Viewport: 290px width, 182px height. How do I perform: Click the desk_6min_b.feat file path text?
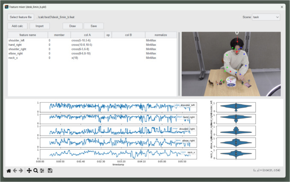[56, 17]
